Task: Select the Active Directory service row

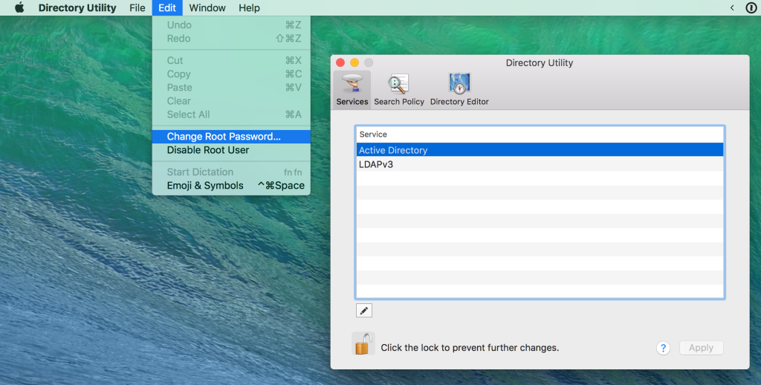Action: pos(540,150)
